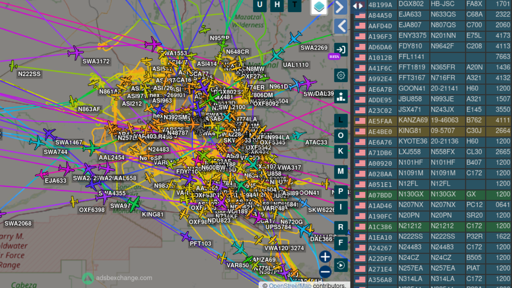The image size is (512, 288).
Task: Click callsign FFT1819 in the table
Action: 412,68
